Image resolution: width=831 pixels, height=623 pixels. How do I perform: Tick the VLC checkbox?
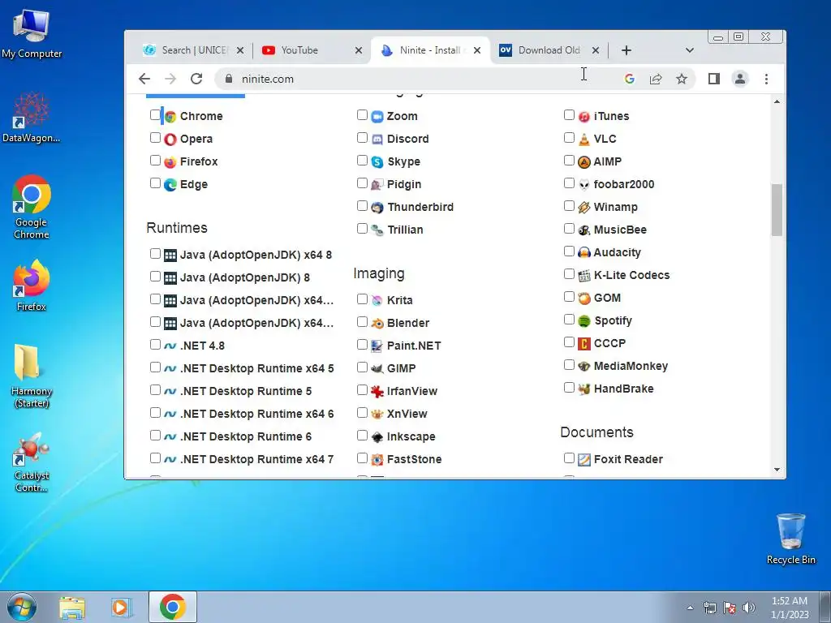tap(569, 138)
